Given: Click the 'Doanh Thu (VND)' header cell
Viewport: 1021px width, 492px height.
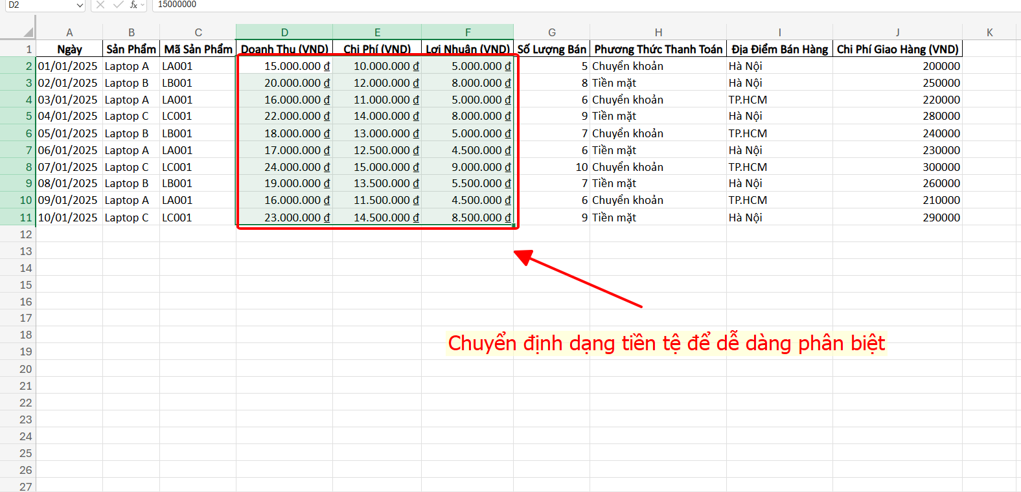Looking at the screenshot, I should coord(284,49).
